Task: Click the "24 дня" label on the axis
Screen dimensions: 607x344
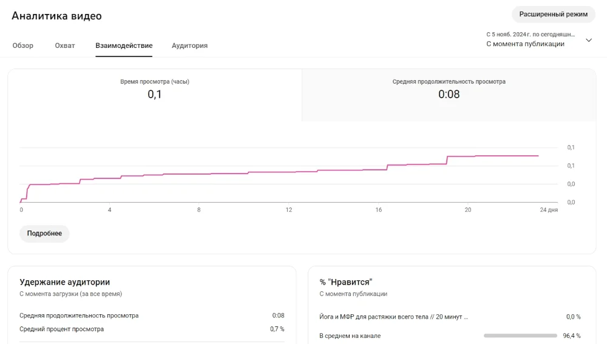Action: pyautogui.click(x=548, y=210)
